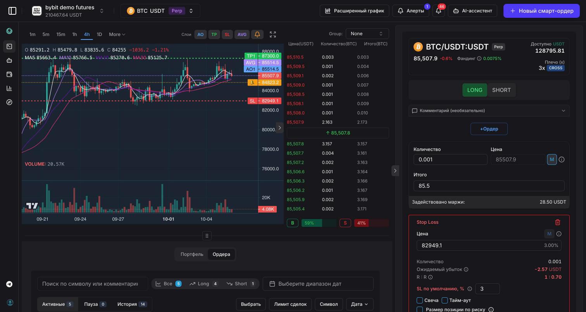
Task: Click the +Ордер button
Action: pos(489,129)
